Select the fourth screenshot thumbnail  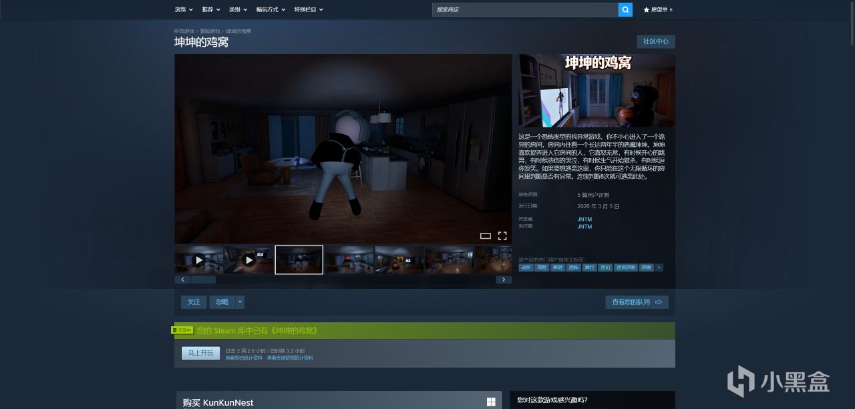pos(349,260)
